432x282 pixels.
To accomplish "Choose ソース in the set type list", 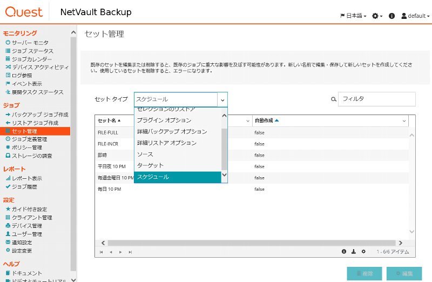I will tap(178, 154).
